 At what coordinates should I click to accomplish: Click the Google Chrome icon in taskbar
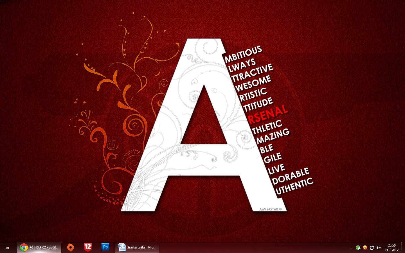24,247
